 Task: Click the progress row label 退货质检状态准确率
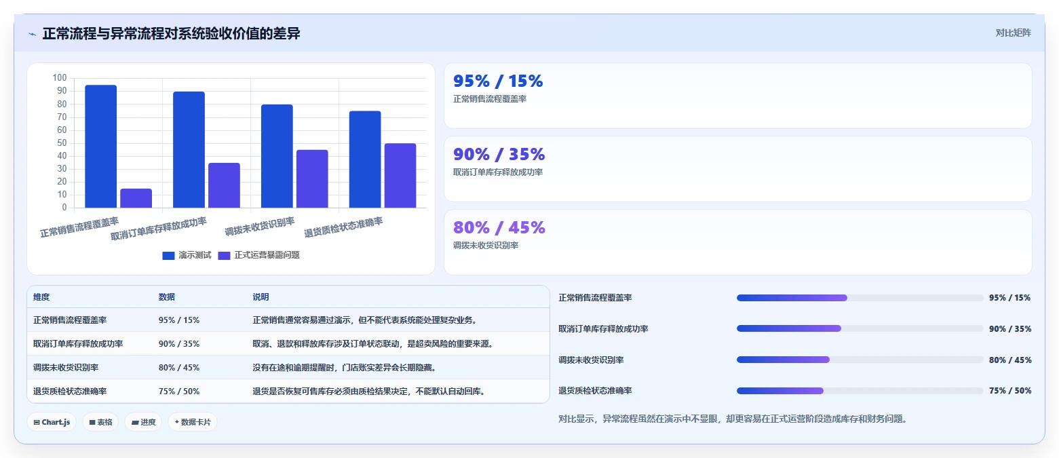[595, 391]
